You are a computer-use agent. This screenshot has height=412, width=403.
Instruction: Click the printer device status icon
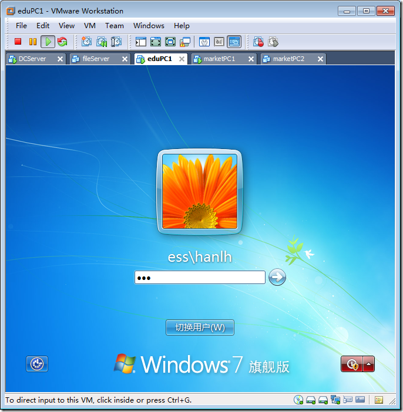(348, 400)
